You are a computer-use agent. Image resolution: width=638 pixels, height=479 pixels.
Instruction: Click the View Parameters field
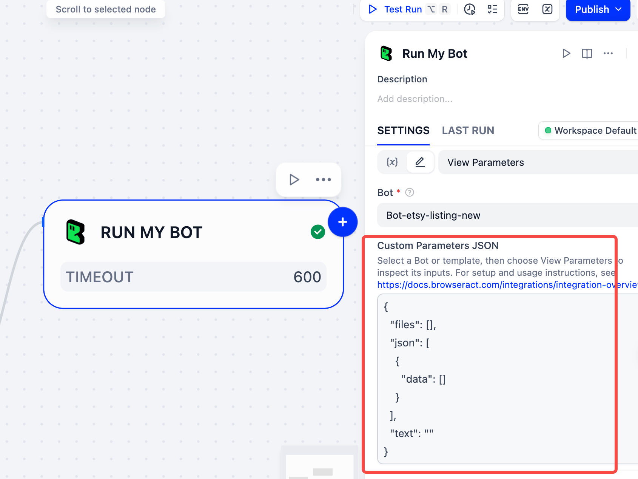click(x=538, y=162)
